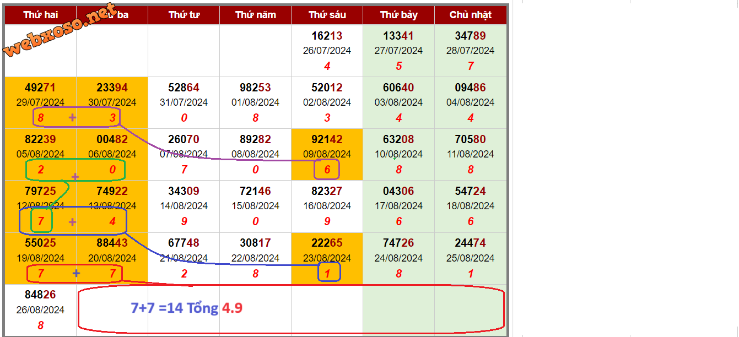Select the date 10/08/2024

[398, 154]
